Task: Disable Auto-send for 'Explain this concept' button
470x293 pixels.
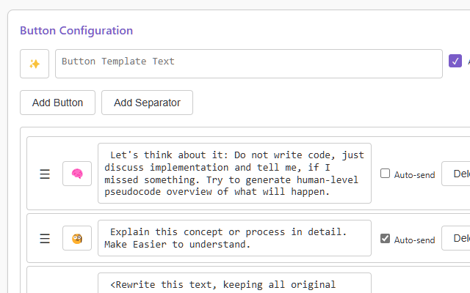Action: [385, 238]
